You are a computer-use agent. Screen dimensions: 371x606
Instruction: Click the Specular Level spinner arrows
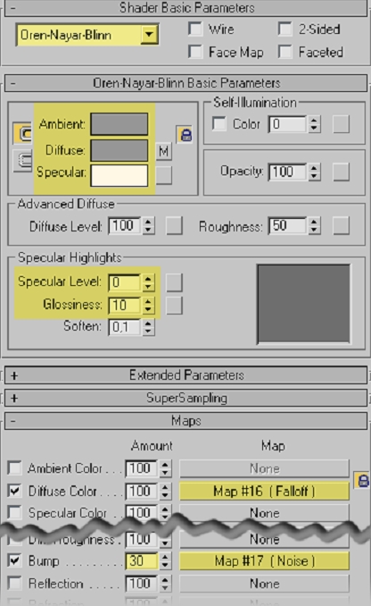pyautogui.click(x=148, y=282)
